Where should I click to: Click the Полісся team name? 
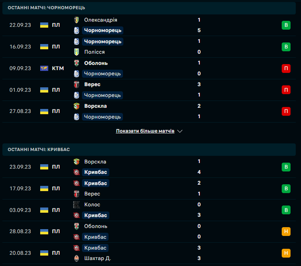[94, 52]
